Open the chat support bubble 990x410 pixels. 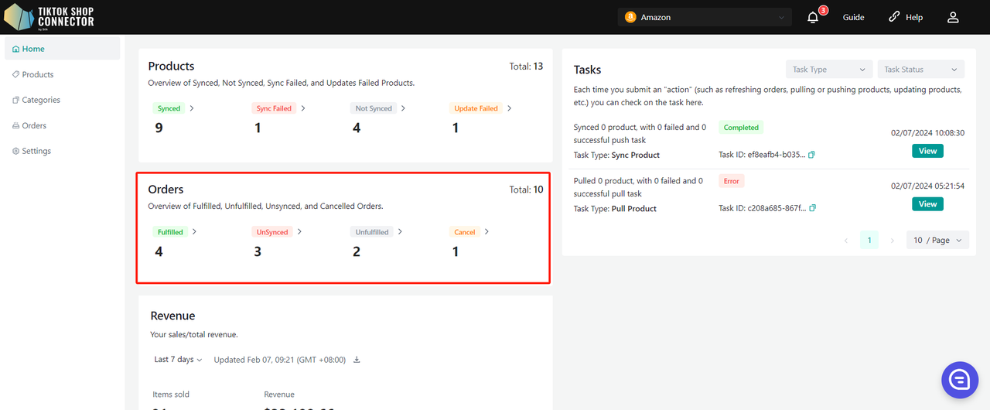pos(960,380)
